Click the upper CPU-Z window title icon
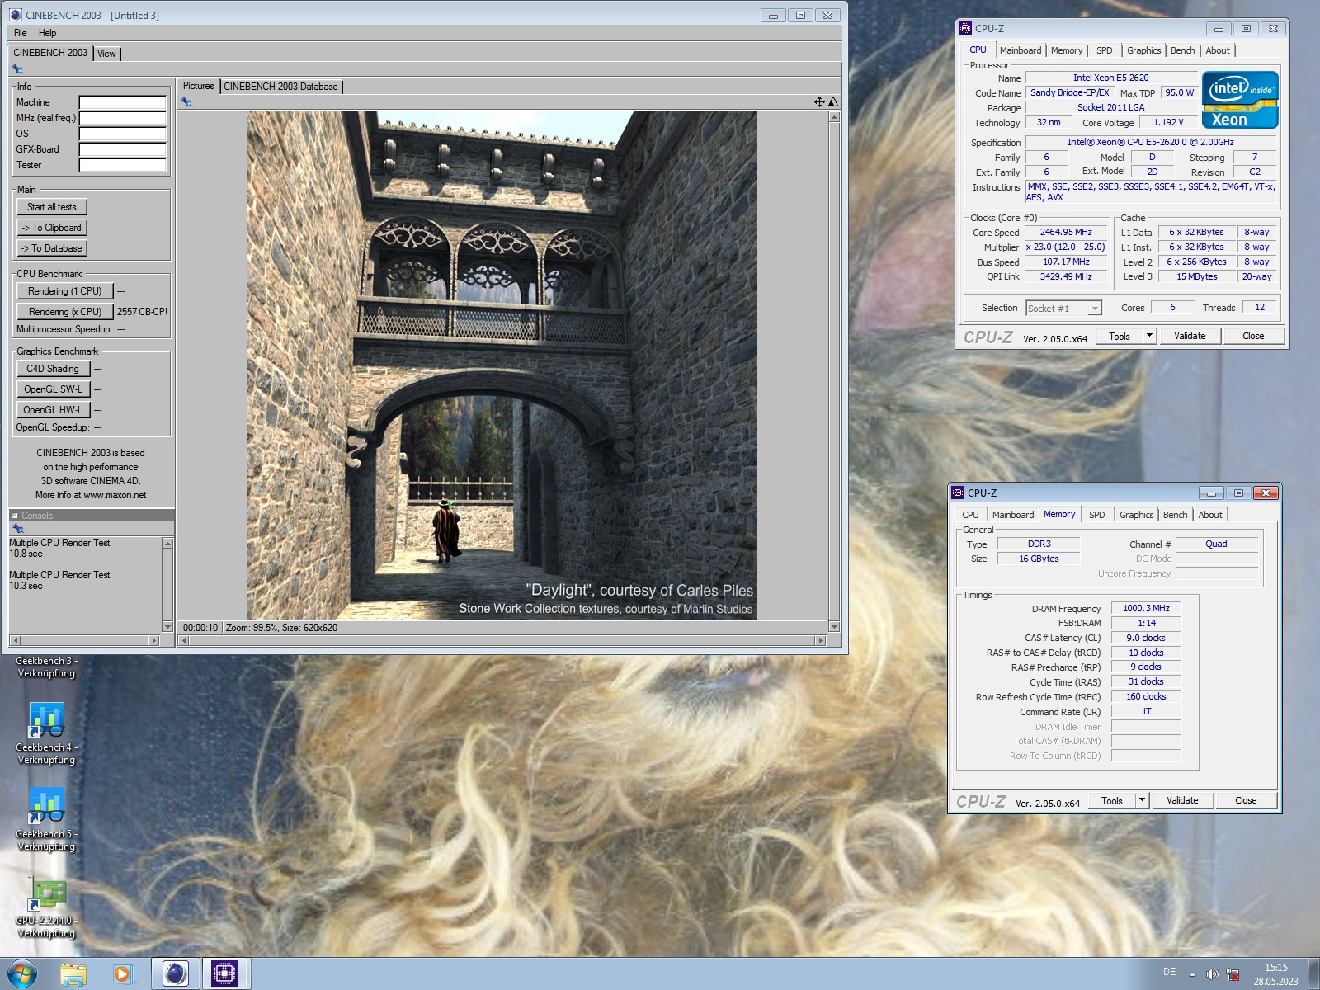The width and height of the screenshot is (1320, 990). coord(965,28)
